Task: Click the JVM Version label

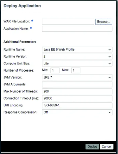Action: (x=13, y=77)
